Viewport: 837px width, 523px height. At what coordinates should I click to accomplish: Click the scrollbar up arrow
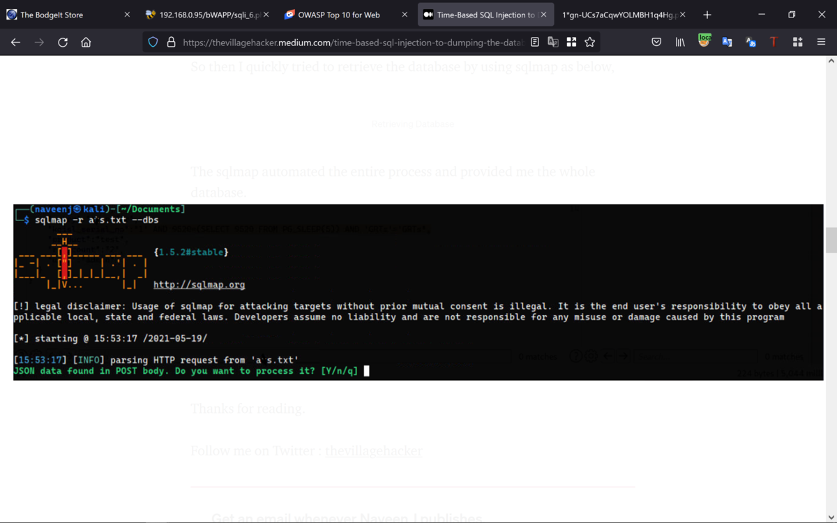point(831,61)
